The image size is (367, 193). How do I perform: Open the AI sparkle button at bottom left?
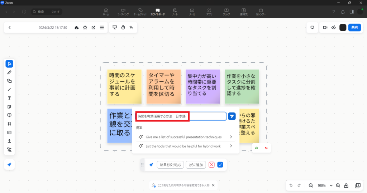pyautogui.click(x=10, y=165)
